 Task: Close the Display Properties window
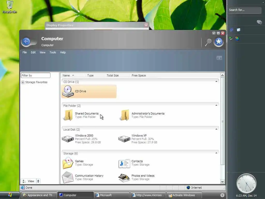pos(146,25)
